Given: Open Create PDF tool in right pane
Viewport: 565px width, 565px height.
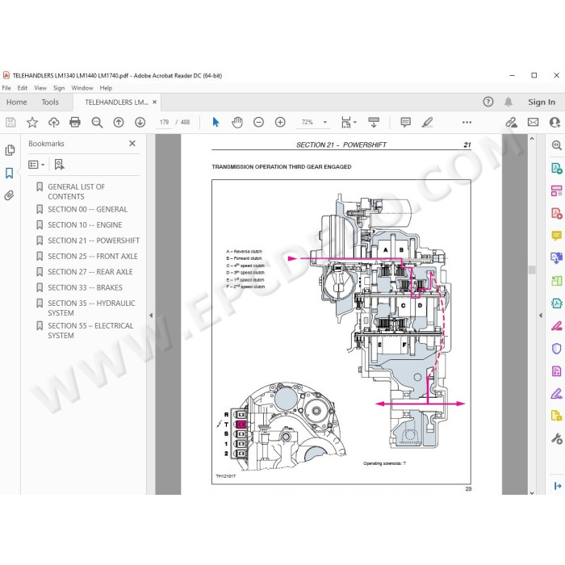Looking at the screenshot, I should coord(556,213).
